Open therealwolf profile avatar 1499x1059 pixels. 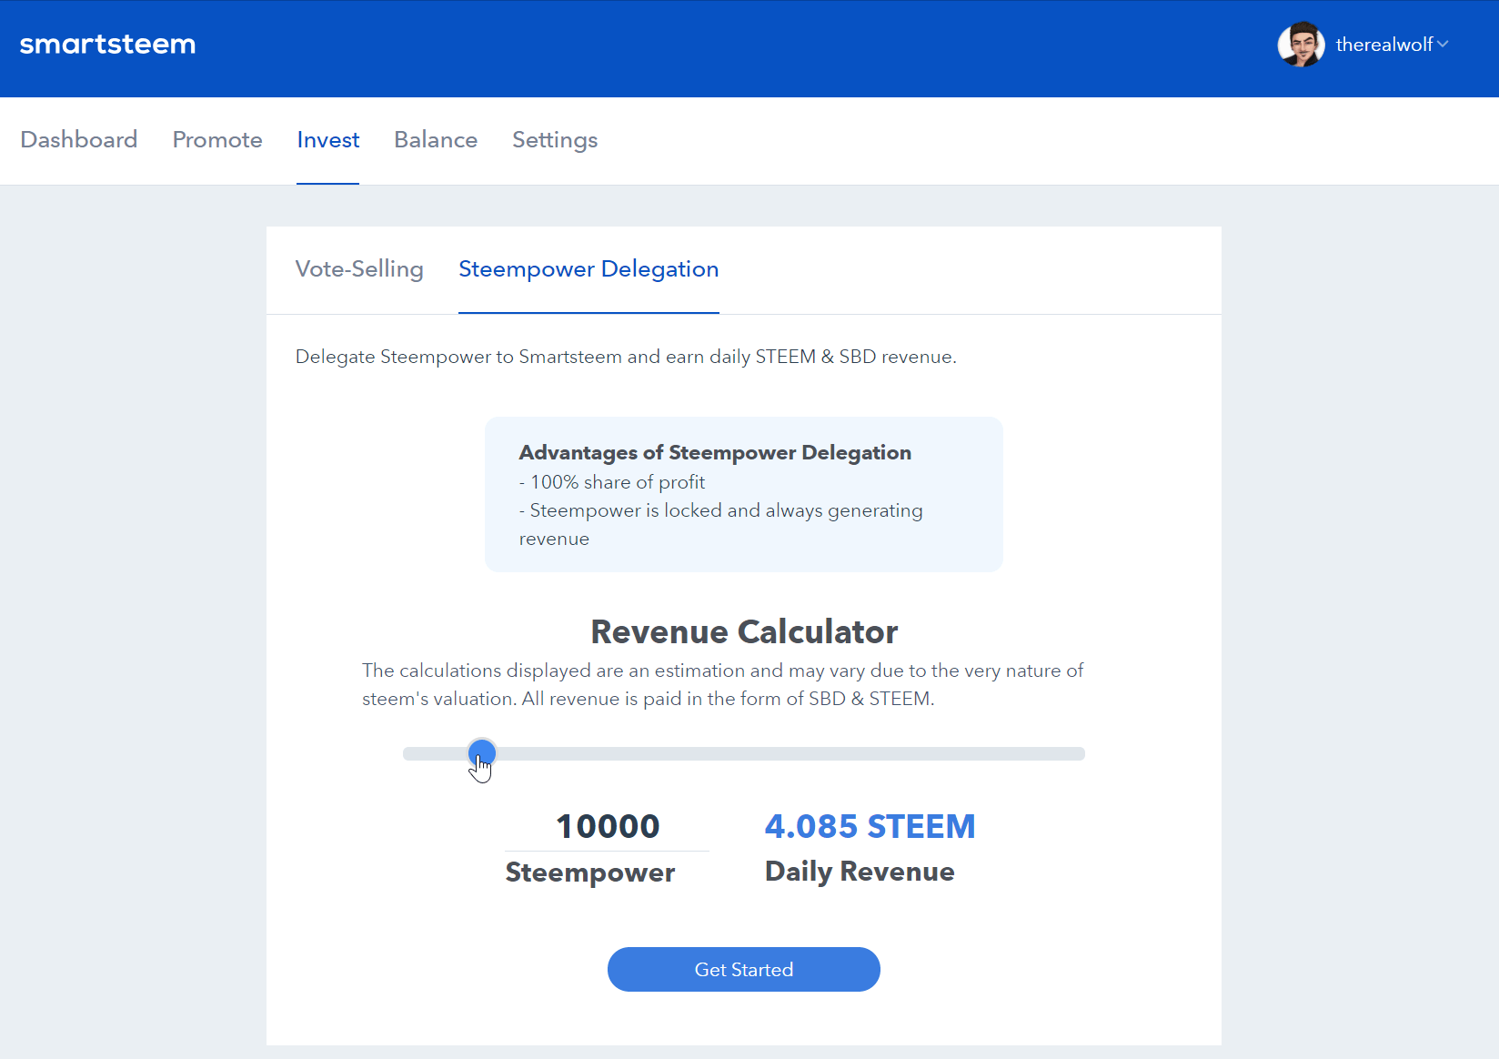(1301, 45)
